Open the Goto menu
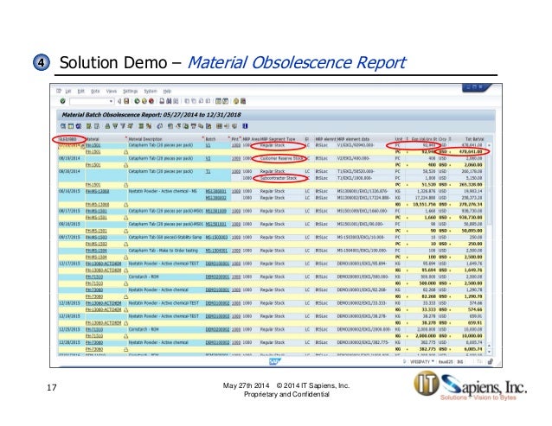The height and width of the screenshot is (426, 552). (95, 91)
